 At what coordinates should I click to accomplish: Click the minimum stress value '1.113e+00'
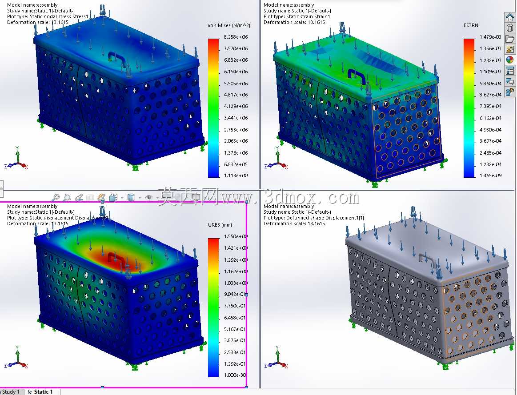236,176
